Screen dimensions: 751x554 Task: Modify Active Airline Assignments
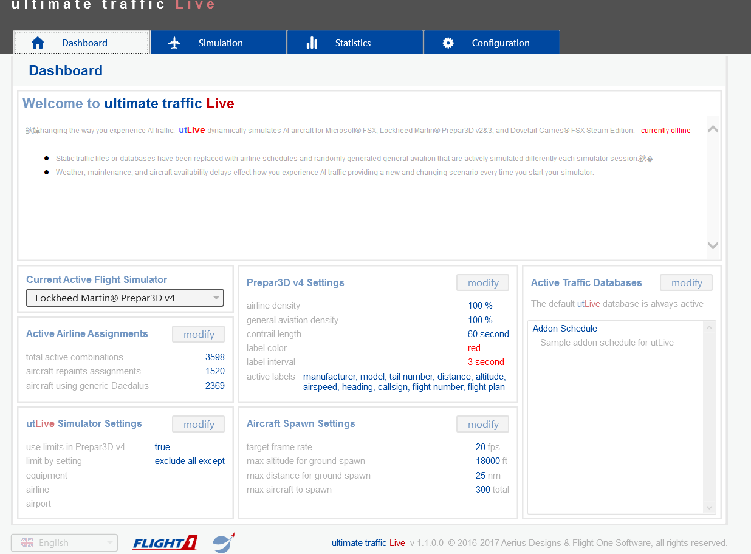coord(199,334)
